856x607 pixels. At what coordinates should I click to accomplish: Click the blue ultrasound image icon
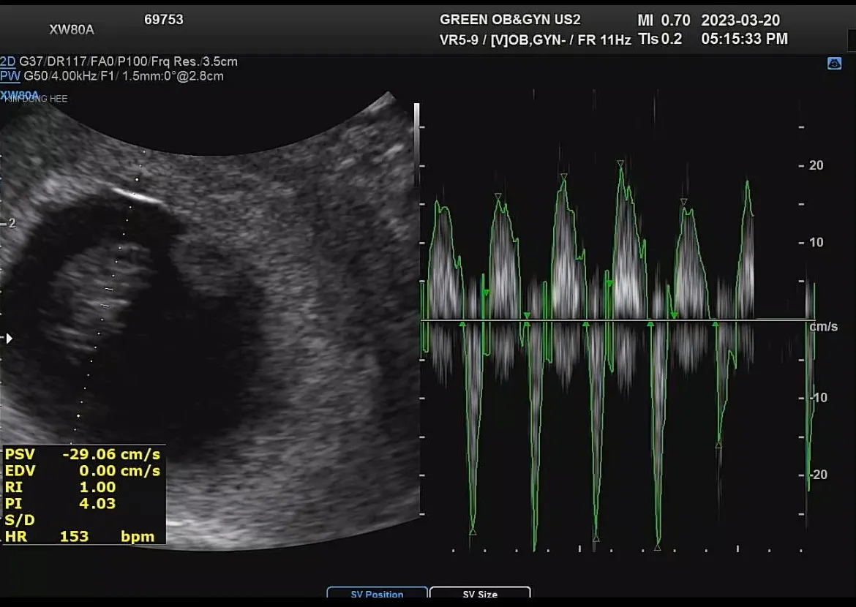pos(834,64)
